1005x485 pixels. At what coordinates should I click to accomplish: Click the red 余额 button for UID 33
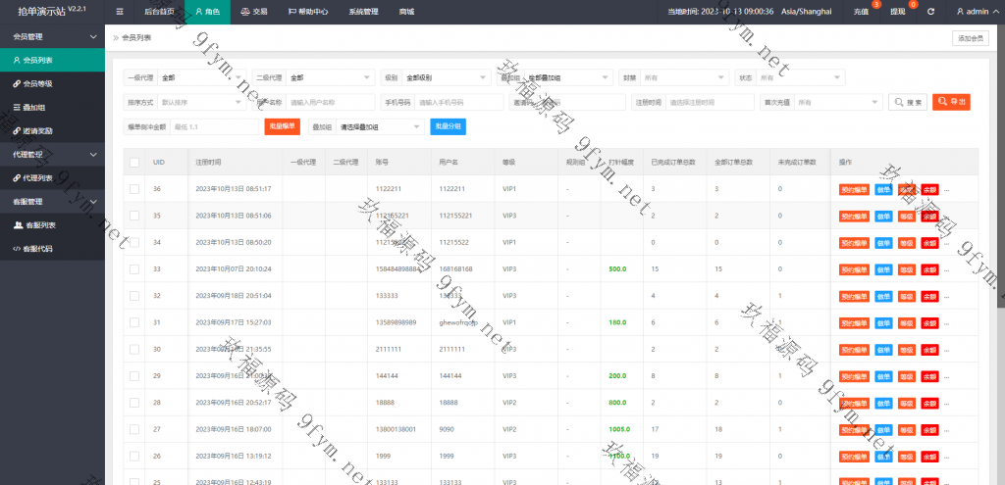[929, 269]
